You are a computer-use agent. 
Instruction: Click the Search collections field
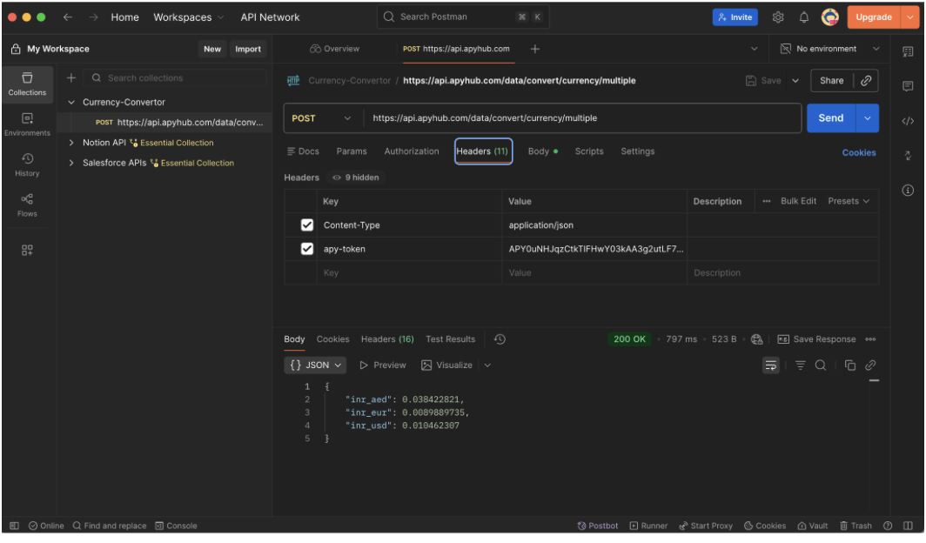coord(176,78)
